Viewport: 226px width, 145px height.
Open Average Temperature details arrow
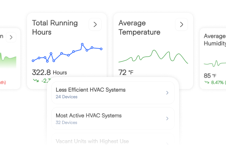pos(181,24)
